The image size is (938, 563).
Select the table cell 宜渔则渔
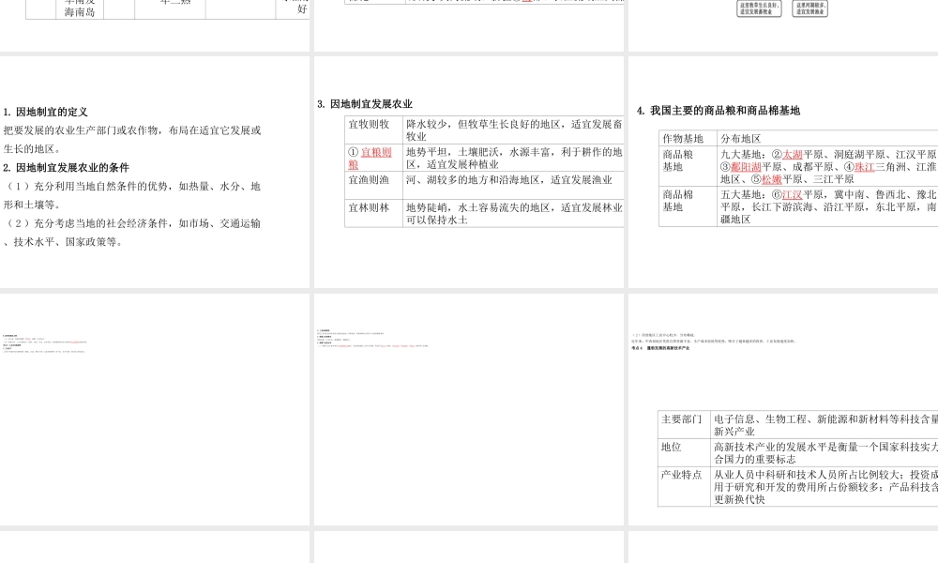click(x=373, y=186)
